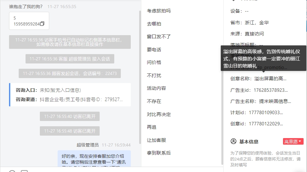Click the 广告主名称 提米映画信息 entry
The image size is (307, 172).
tap(261, 101)
